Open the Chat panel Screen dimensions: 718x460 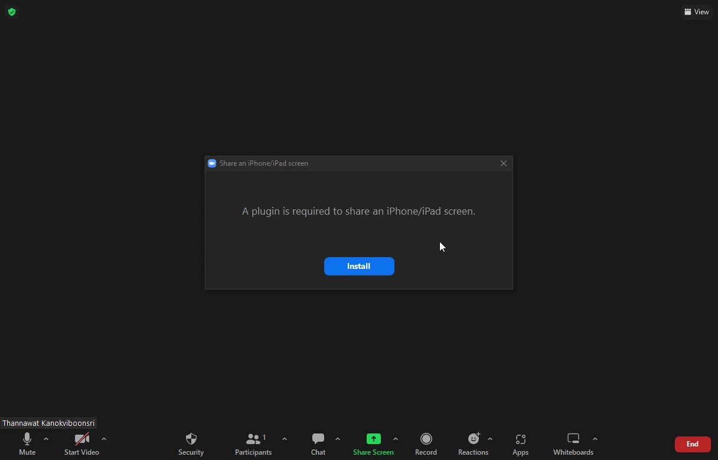tap(318, 444)
